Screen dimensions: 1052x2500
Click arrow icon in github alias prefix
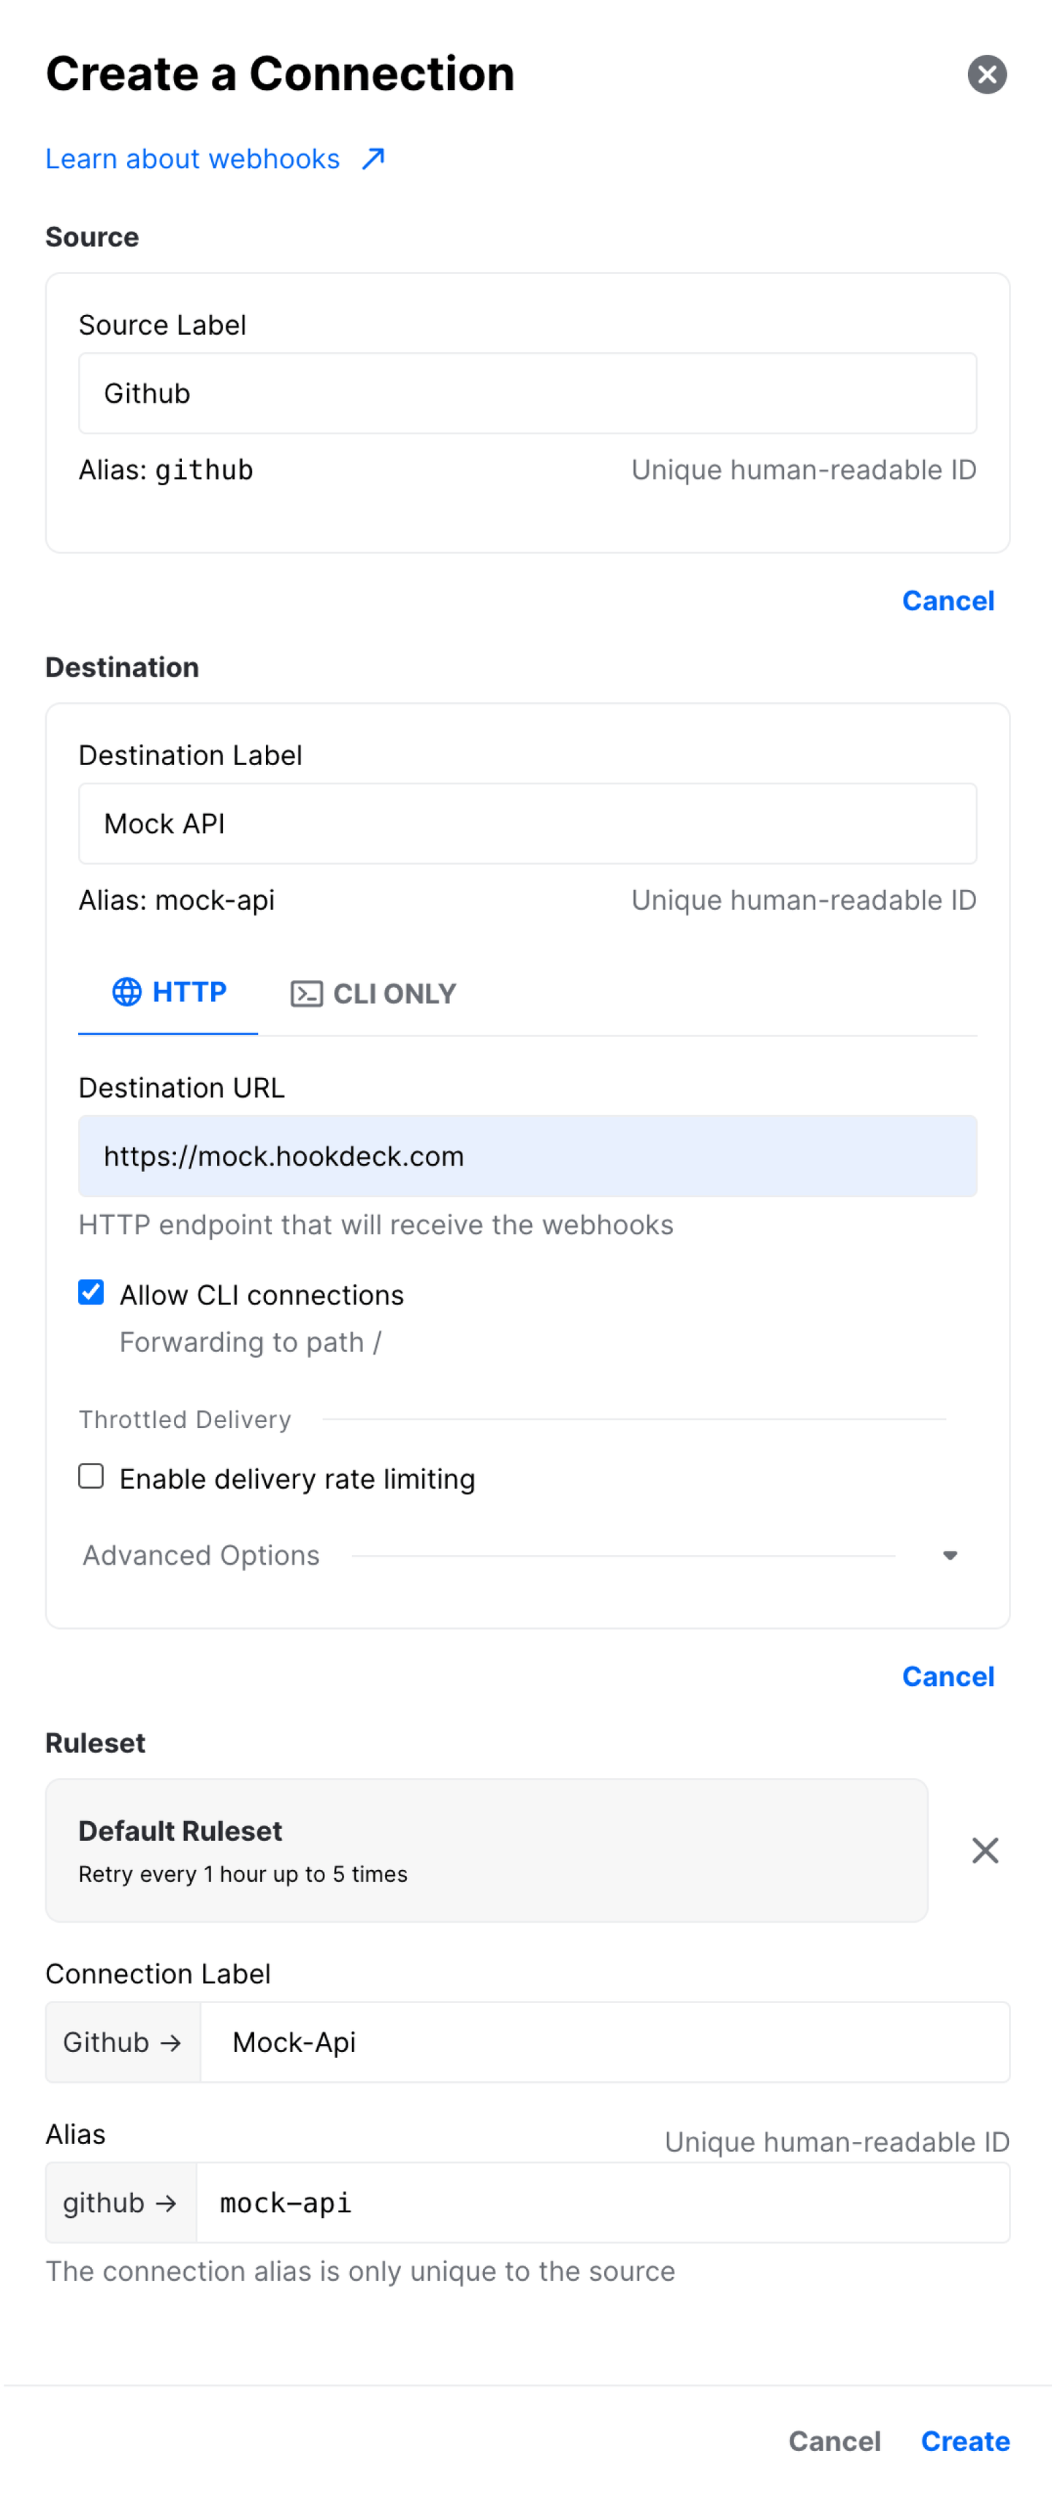point(167,2202)
